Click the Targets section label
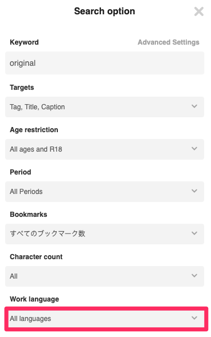Viewport: 211px width, 337px height. pyautogui.click(x=22, y=88)
